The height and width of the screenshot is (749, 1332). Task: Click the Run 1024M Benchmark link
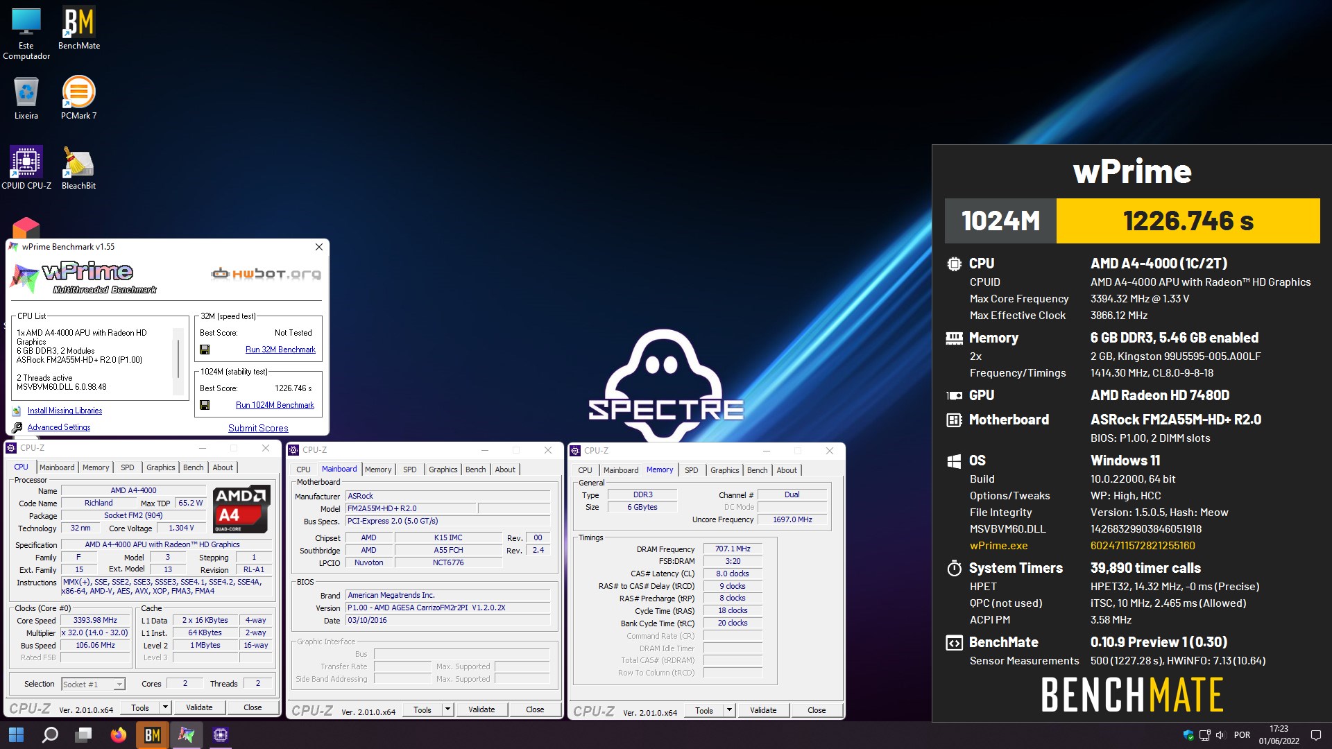[275, 405]
